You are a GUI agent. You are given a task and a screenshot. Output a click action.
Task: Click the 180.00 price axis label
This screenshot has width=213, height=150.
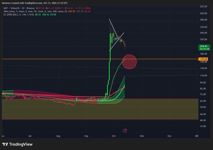tap(204, 54)
